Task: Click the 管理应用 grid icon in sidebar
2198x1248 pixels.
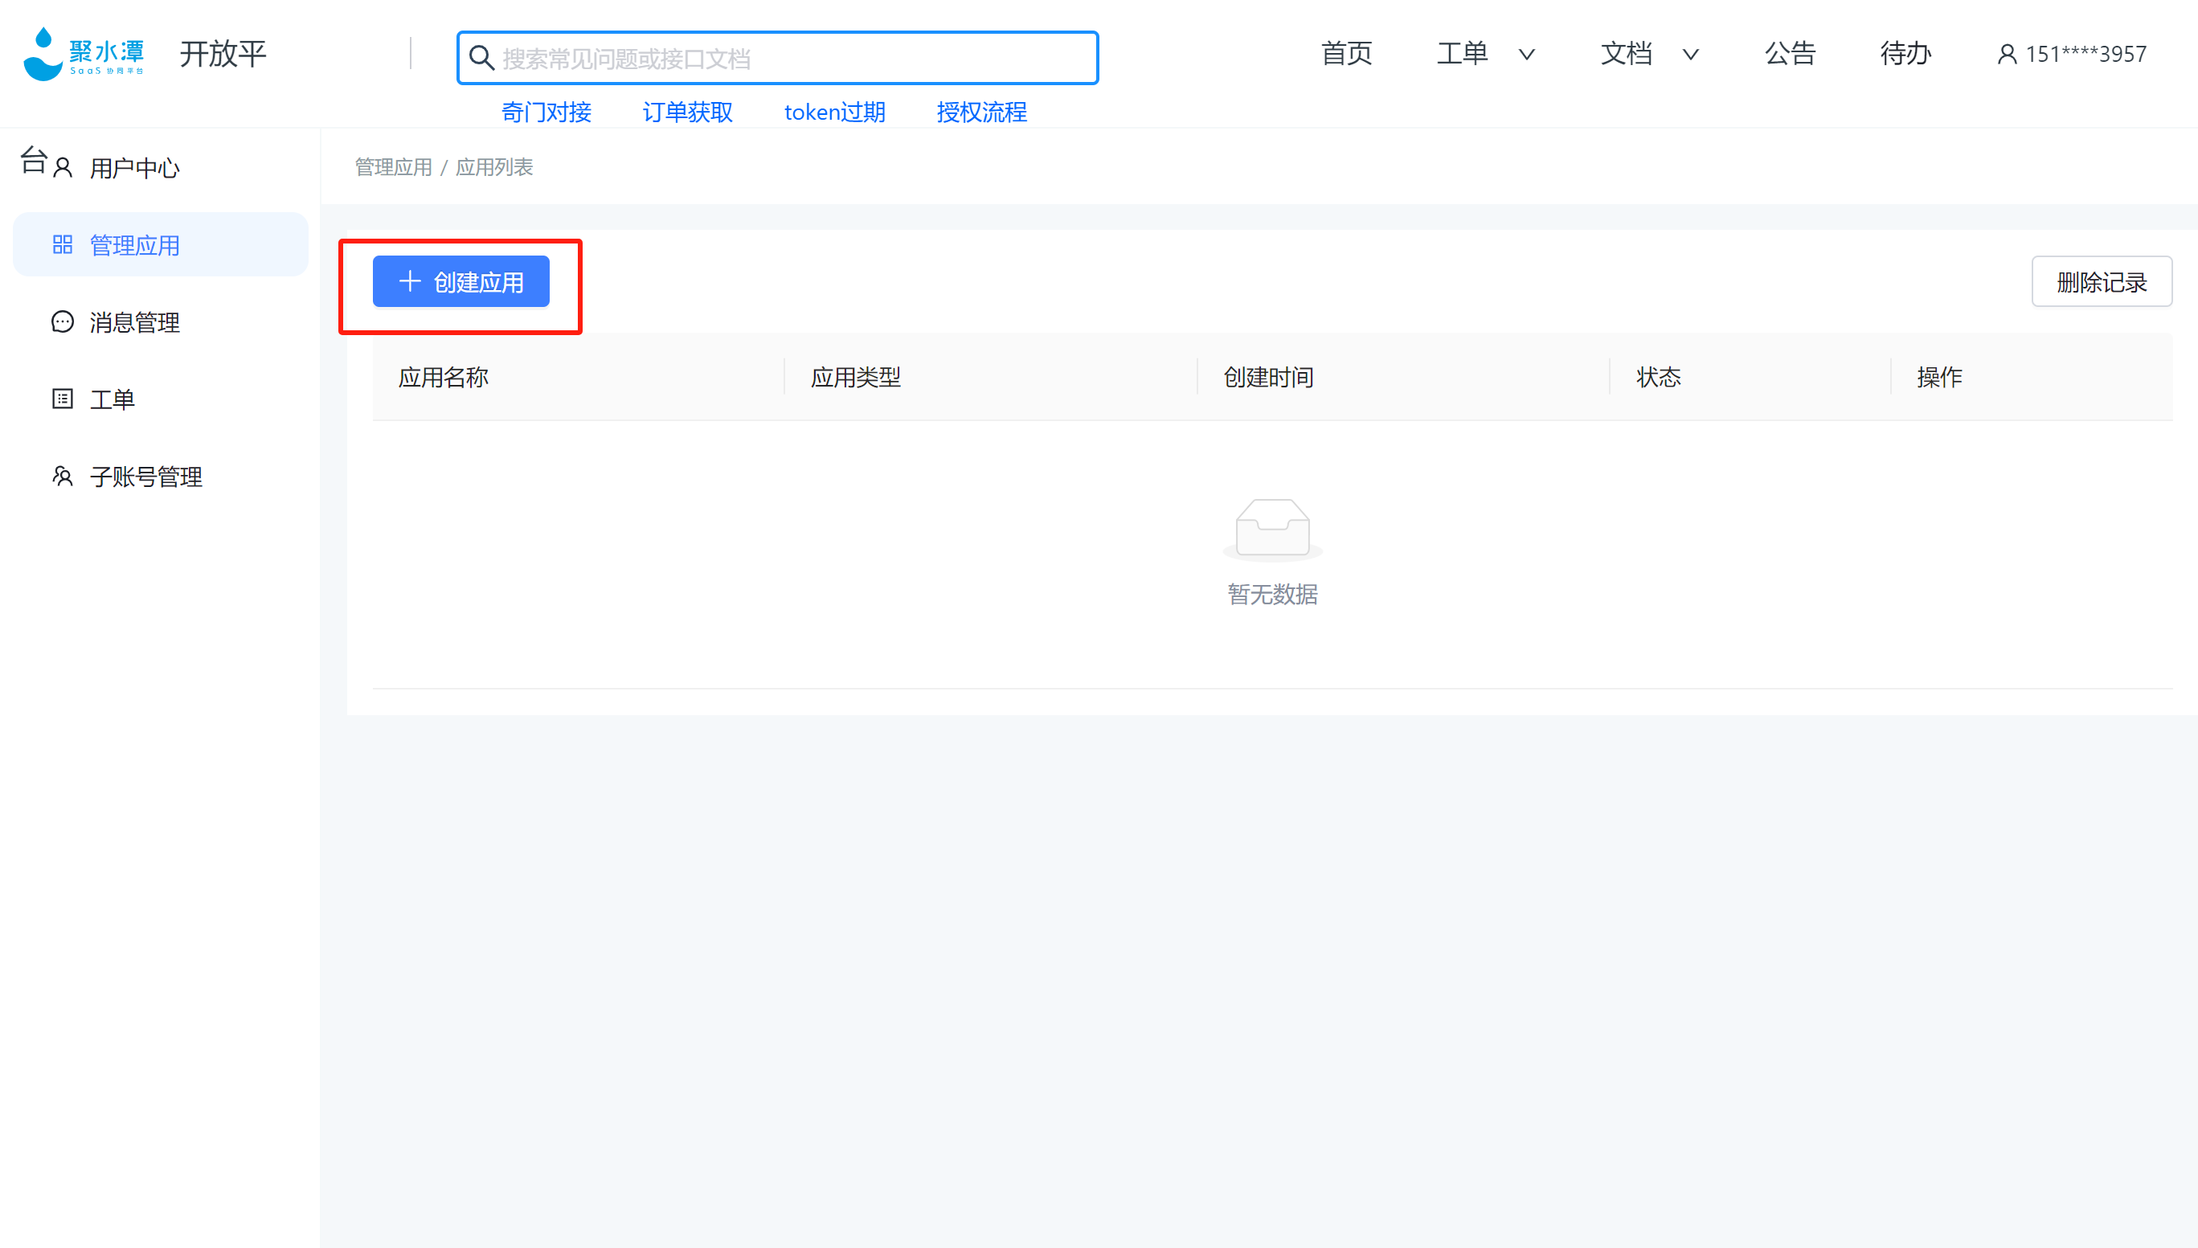Action: pyautogui.click(x=63, y=245)
